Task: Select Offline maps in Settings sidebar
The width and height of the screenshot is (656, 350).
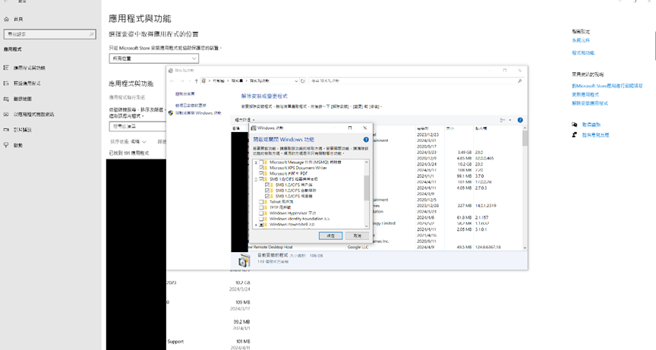Action: (22, 99)
